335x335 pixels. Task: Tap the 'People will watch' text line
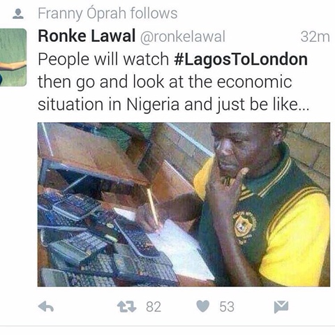(103, 59)
